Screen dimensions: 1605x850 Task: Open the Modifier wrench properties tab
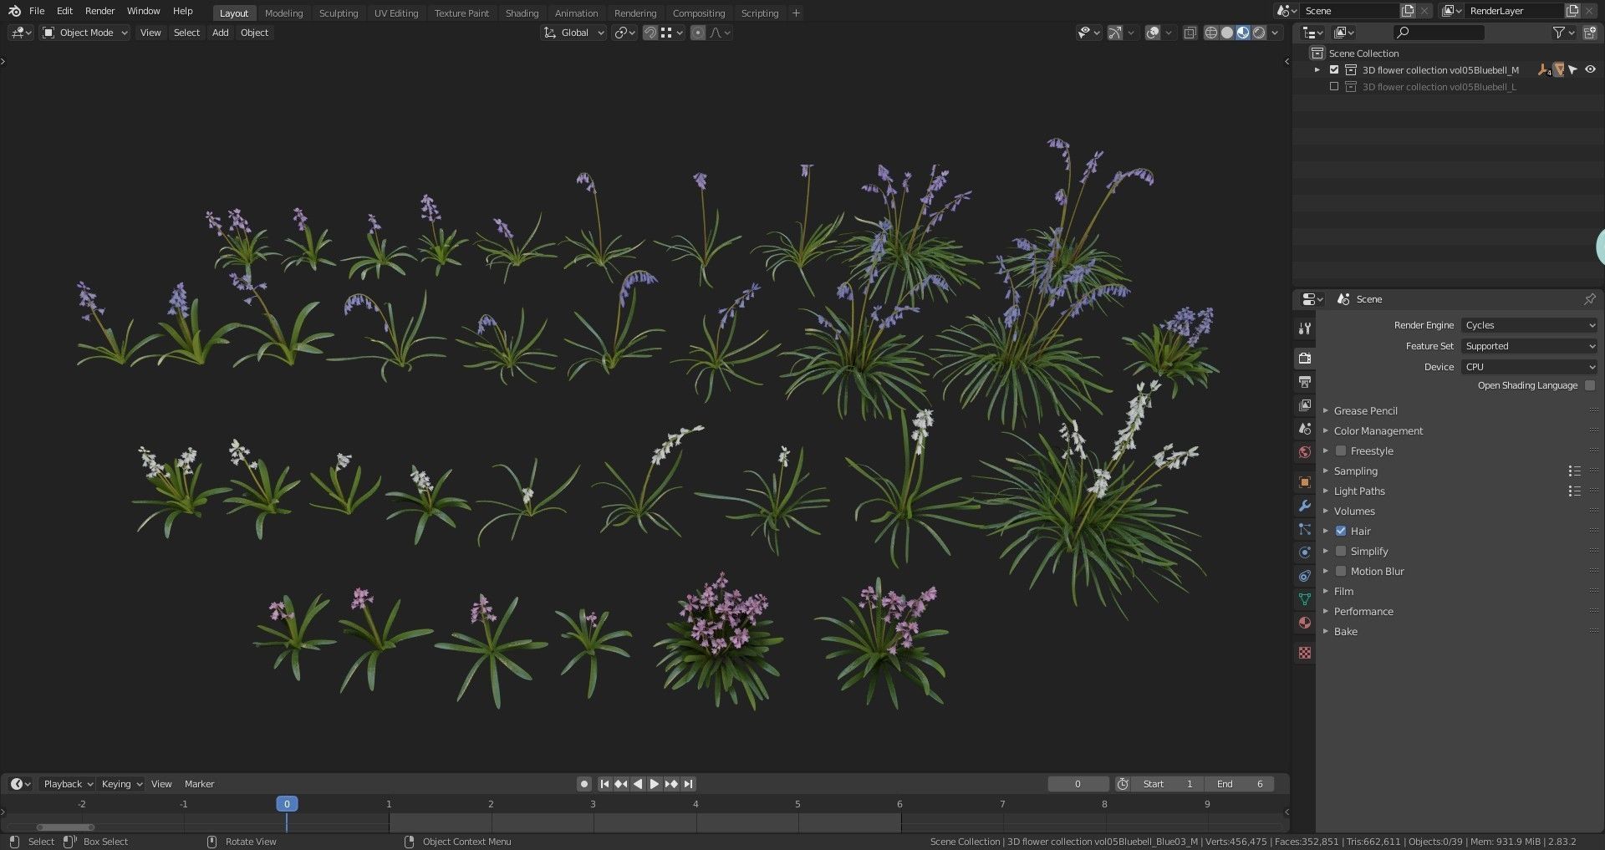coord(1305,506)
